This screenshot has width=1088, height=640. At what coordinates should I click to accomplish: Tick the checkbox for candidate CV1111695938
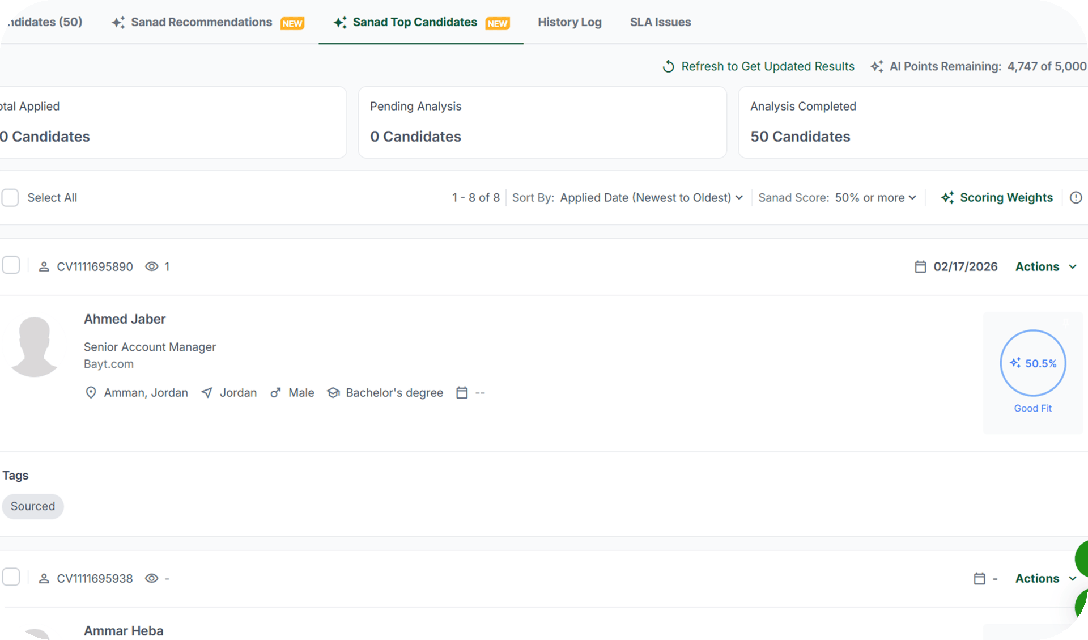click(11, 577)
